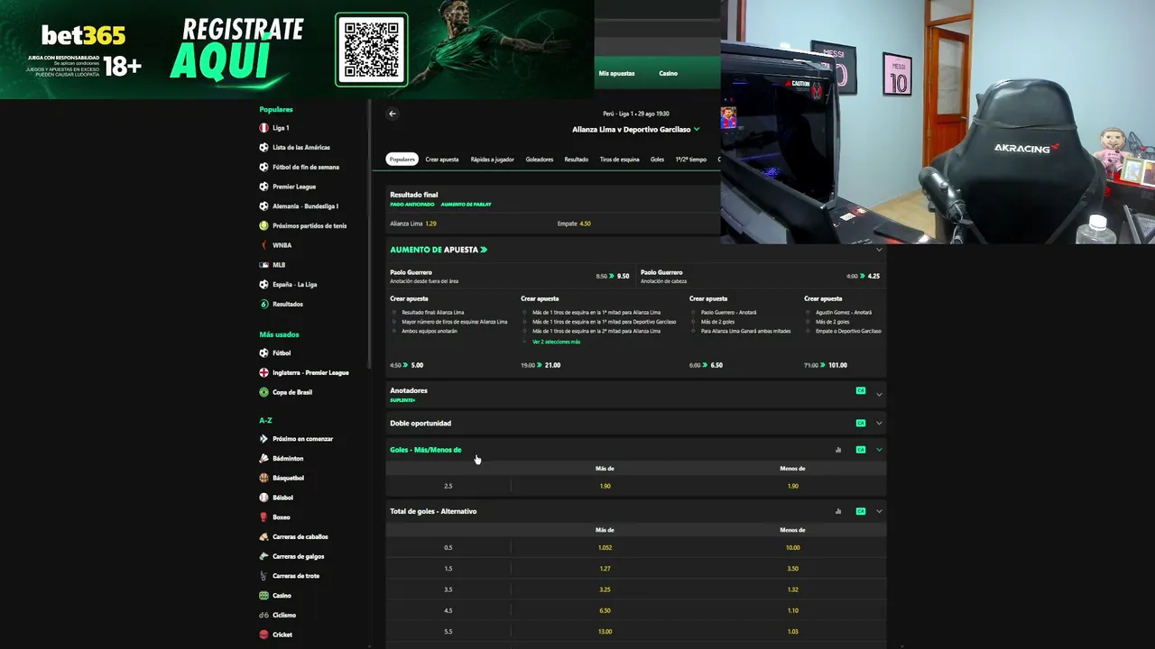
Task: Select 'Agustín Gomez - Anotará' radio option
Action: point(808,313)
